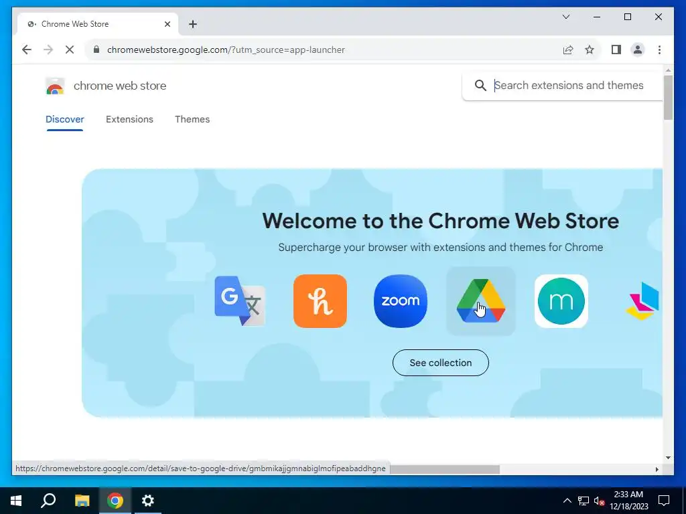Open a new tab with the plus button
This screenshot has width=686, height=514.
pyautogui.click(x=193, y=24)
